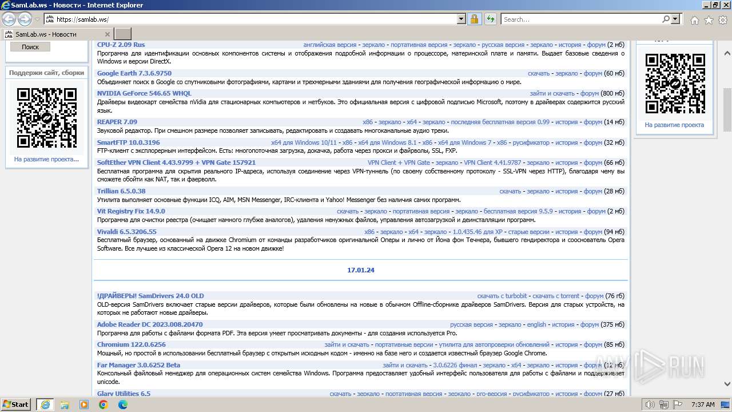Open SoftEther VPN Client title link

pos(176,163)
